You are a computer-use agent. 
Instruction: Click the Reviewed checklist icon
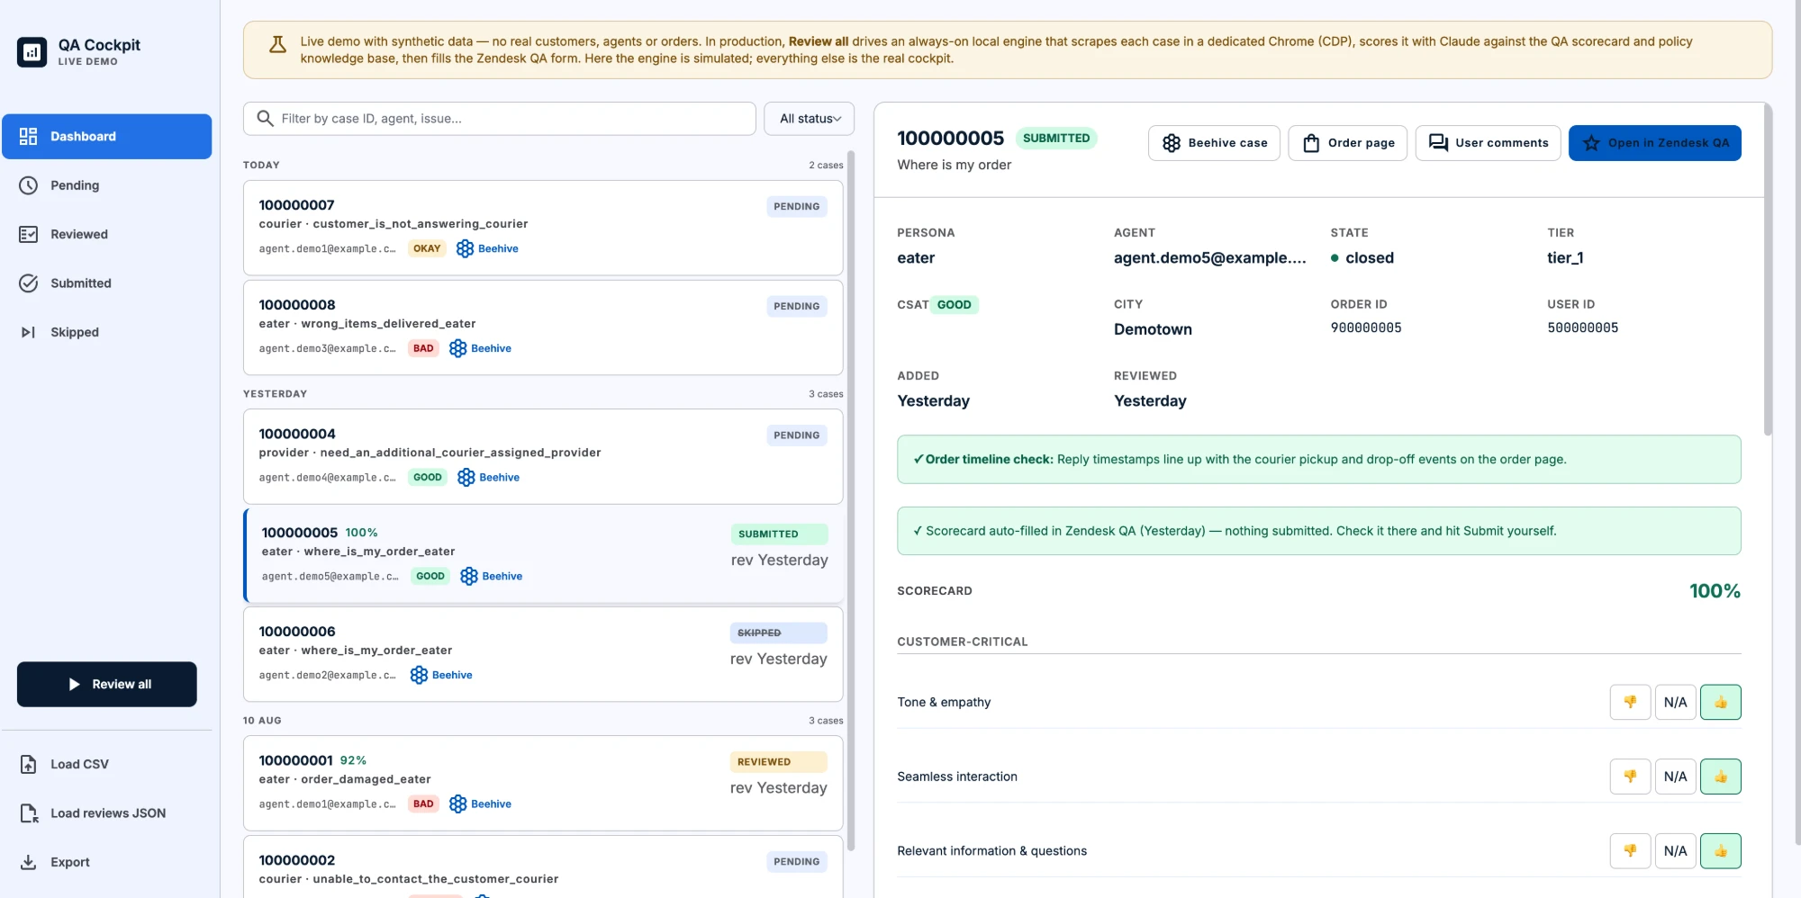click(x=29, y=234)
